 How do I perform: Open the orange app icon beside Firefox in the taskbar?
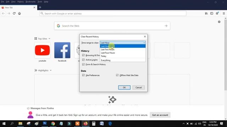(x=77, y=123)
